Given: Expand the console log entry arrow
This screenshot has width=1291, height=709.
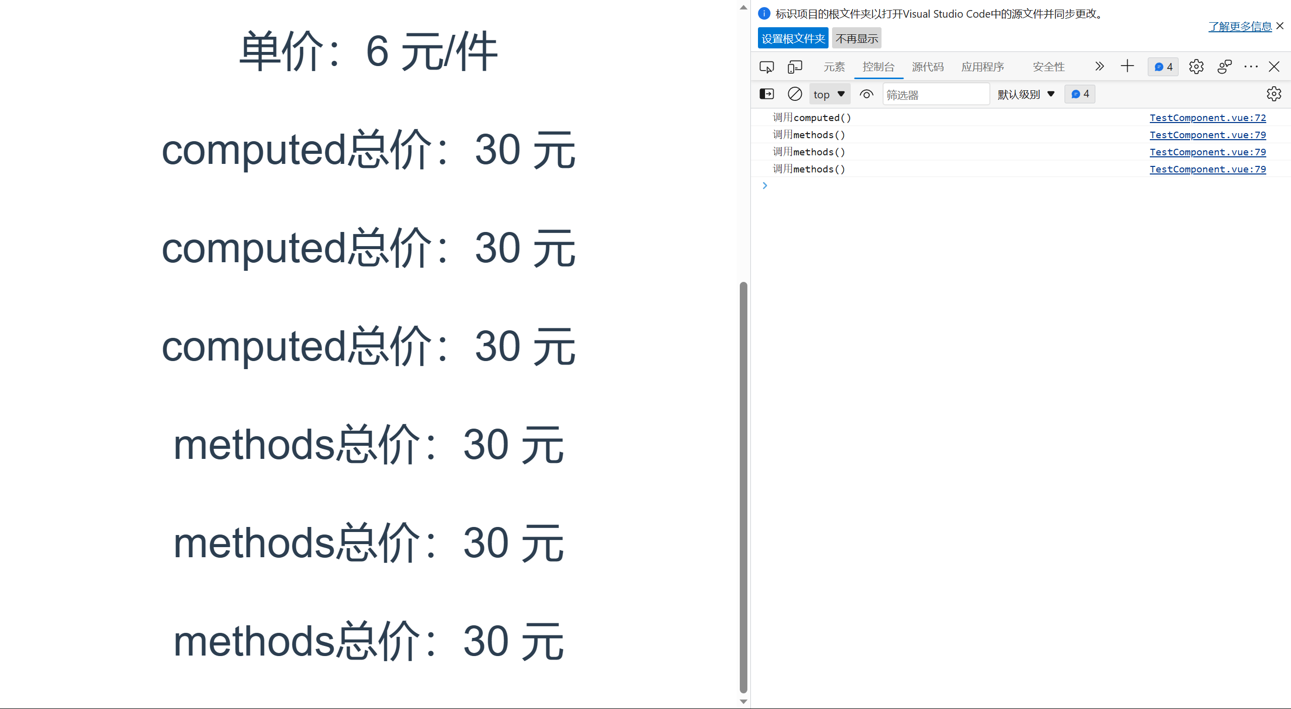Looking at the screenshot, I should [x=765, y=185].
